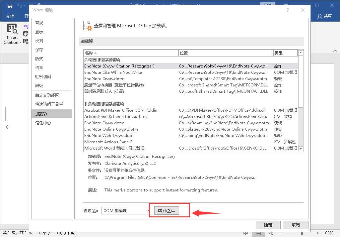Click the Save icon in Word's title bar
340x237 pixels.
tap(10, 6)
